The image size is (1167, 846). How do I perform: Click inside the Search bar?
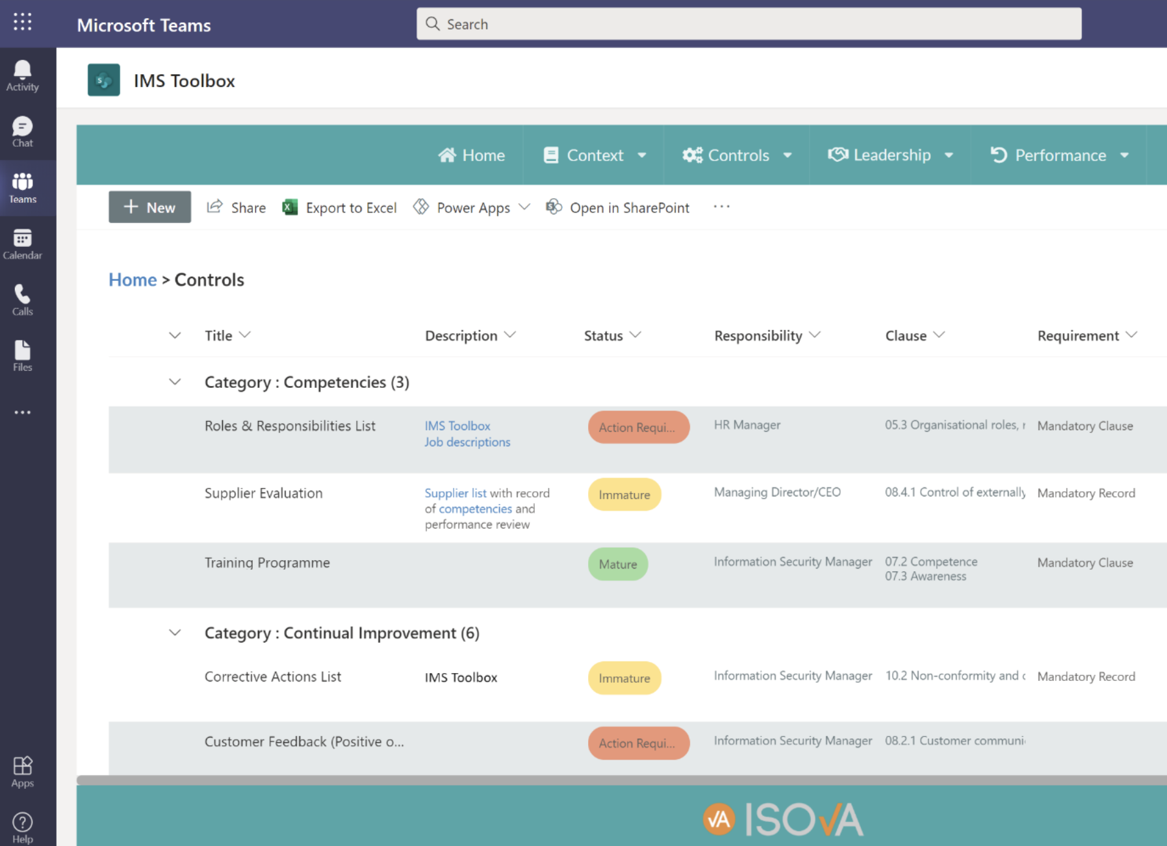pyautogui.click(x=747, y=23)
